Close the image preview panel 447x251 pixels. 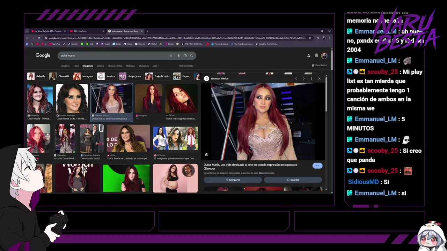(x=319, y=78)
